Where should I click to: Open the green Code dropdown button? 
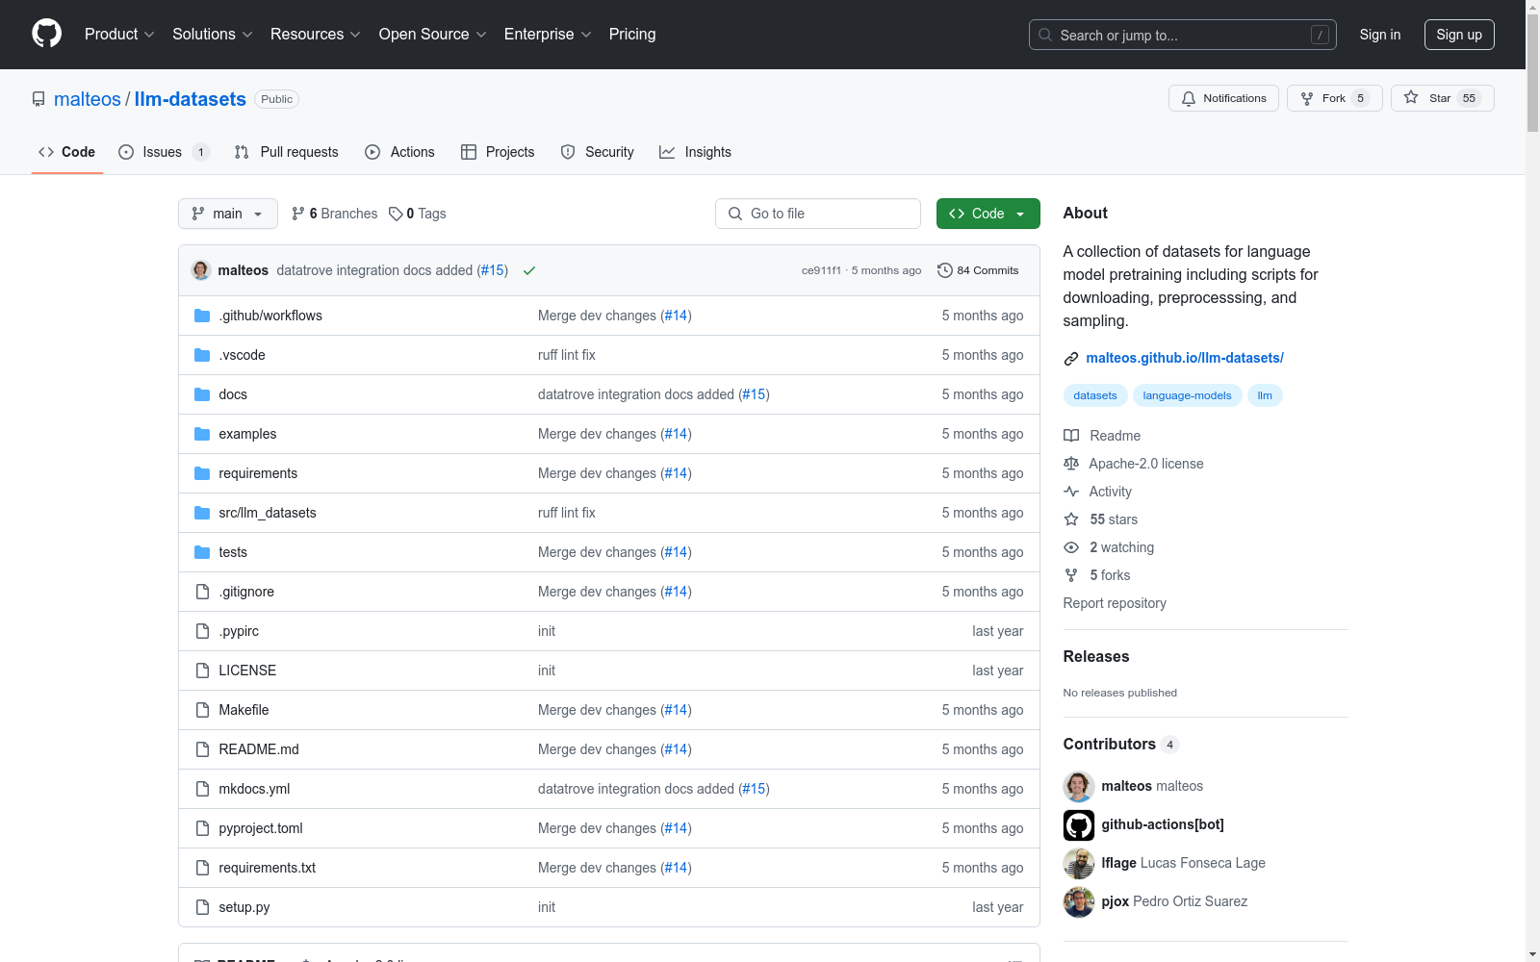tap(988, 214)
